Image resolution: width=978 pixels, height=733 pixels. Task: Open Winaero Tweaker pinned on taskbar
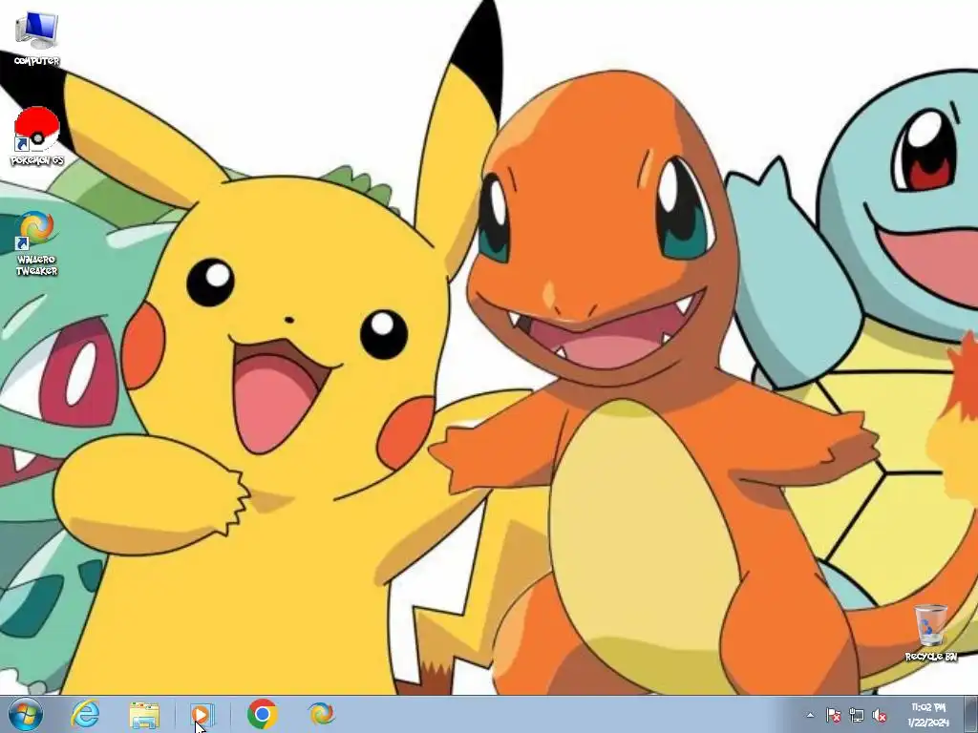tap(321, 714)
